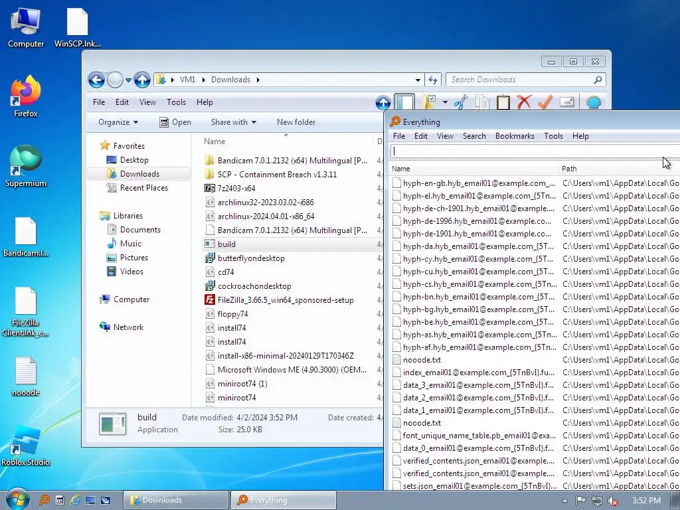Click the volume speaker tray icon
The height and width of the screenshot is (510, 680).
(613, 501)
